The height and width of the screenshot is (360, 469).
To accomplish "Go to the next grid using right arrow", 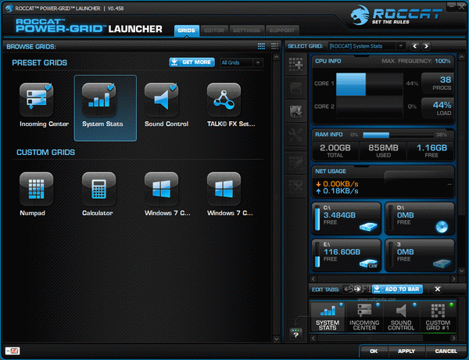I will 426,46.
